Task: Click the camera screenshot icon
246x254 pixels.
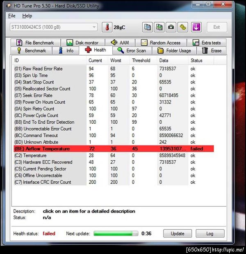Action: (x=171, y=27)
